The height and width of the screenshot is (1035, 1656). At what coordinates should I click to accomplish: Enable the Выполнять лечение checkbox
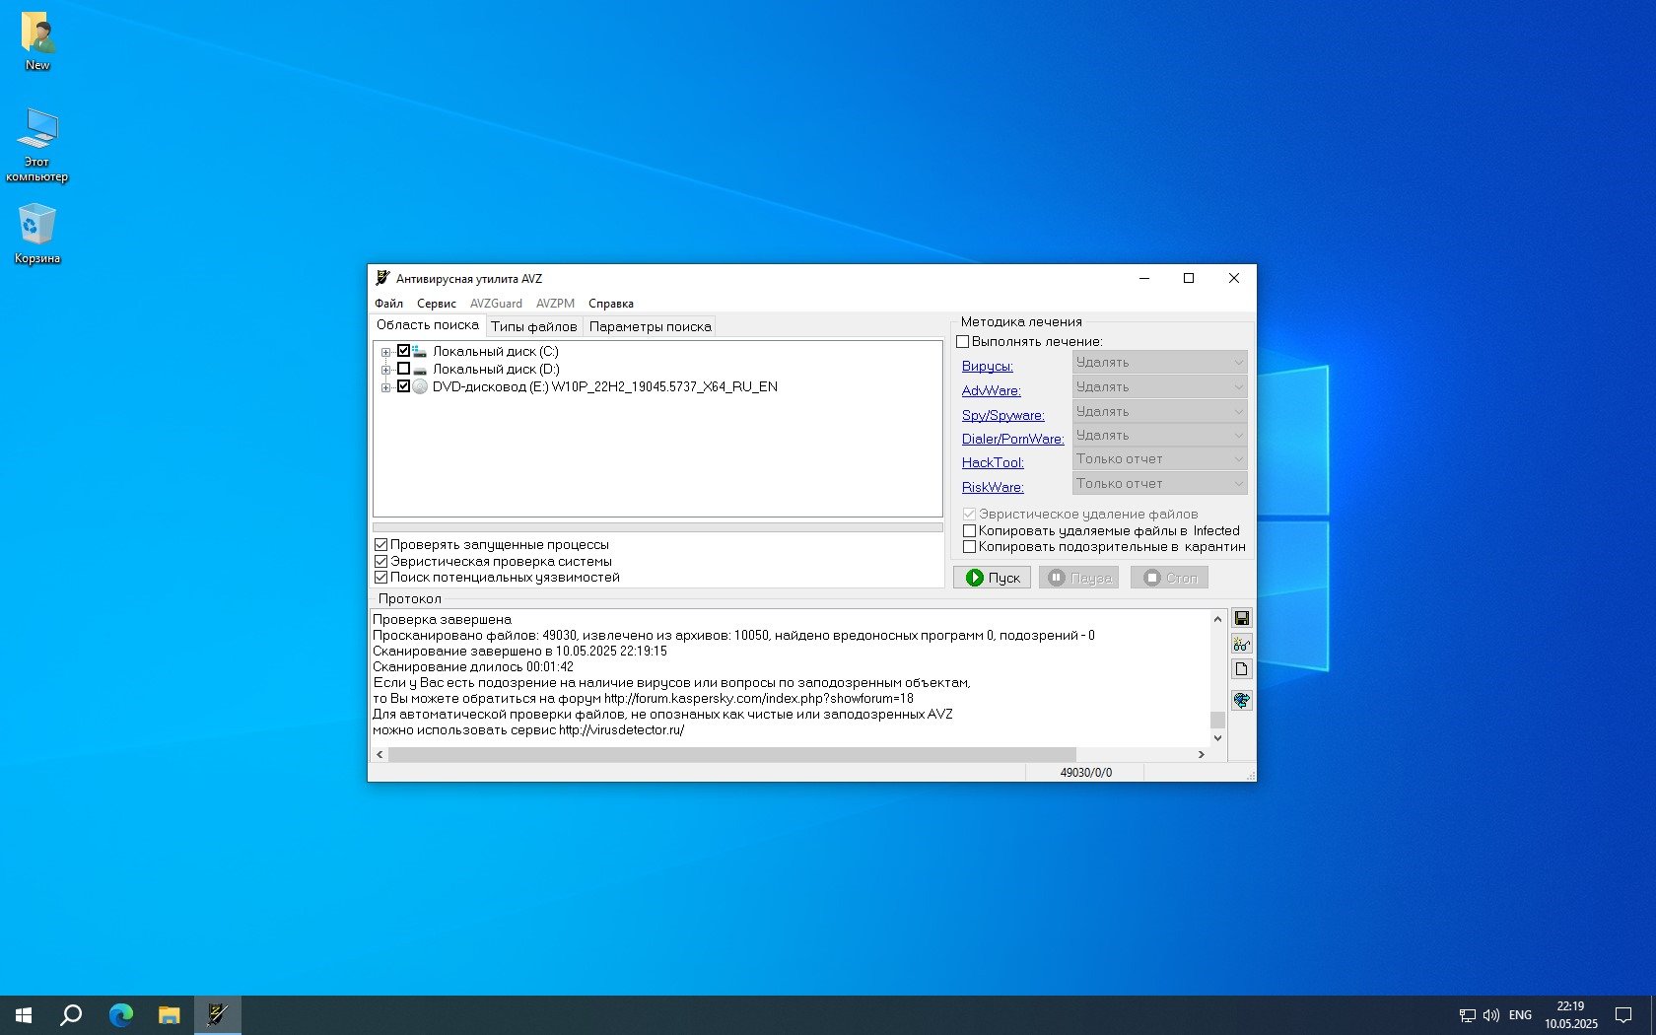coord(963,342)
